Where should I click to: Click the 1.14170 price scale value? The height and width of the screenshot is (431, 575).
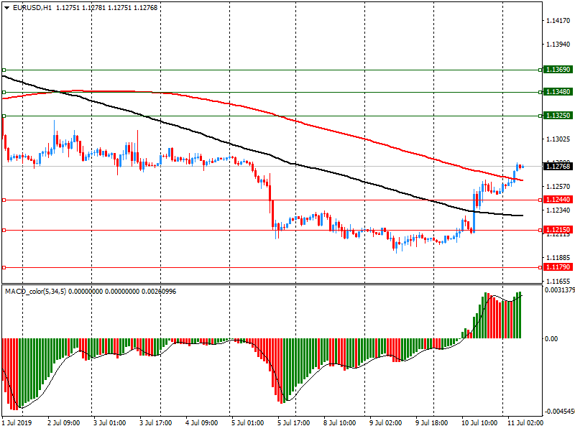click(x=558, y=21)
